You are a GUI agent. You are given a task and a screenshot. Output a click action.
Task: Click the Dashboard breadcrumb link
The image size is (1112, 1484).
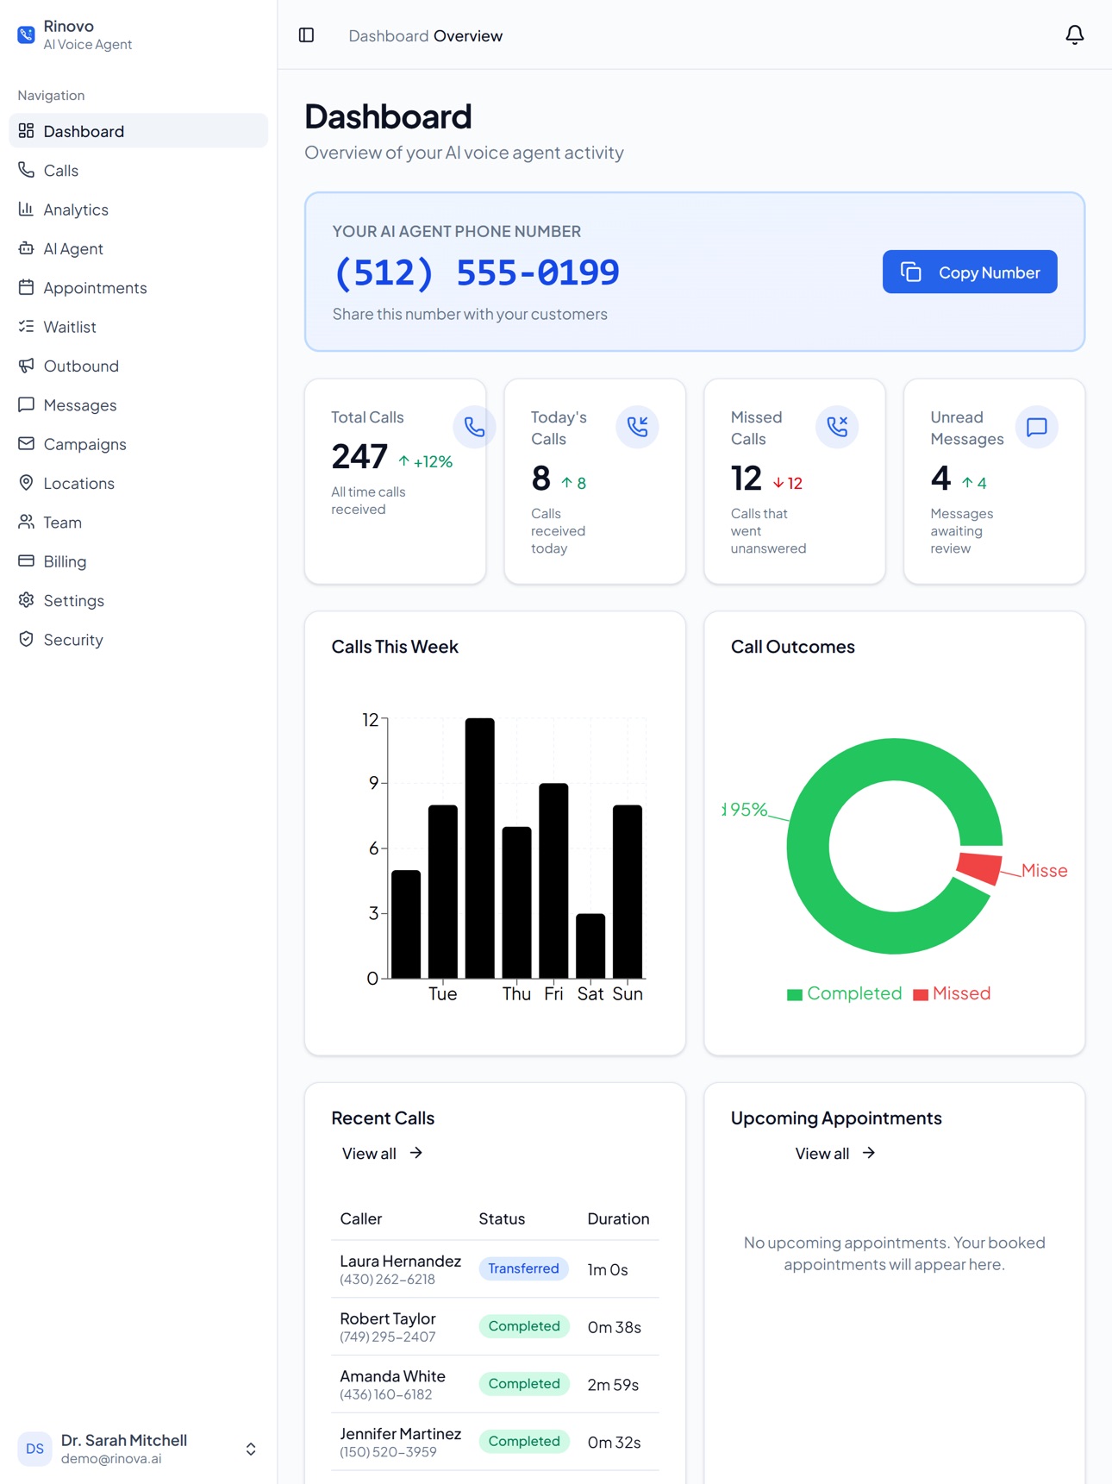(388, 36)
